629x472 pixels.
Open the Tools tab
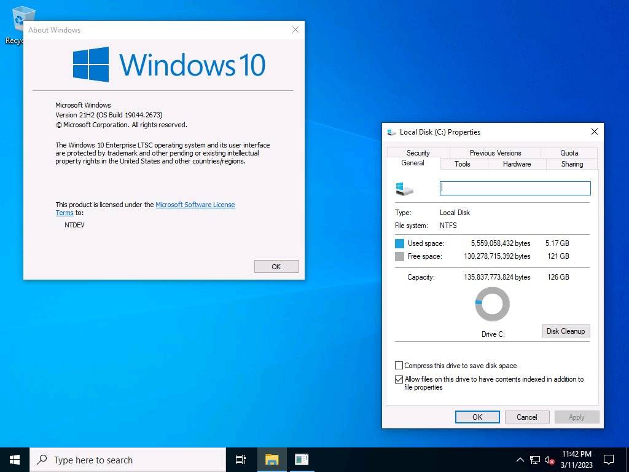tap(463, 164)
